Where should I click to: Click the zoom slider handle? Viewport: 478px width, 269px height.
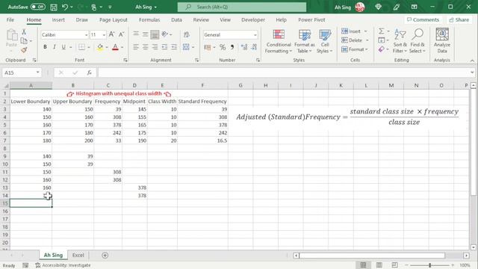coord(430,265)
